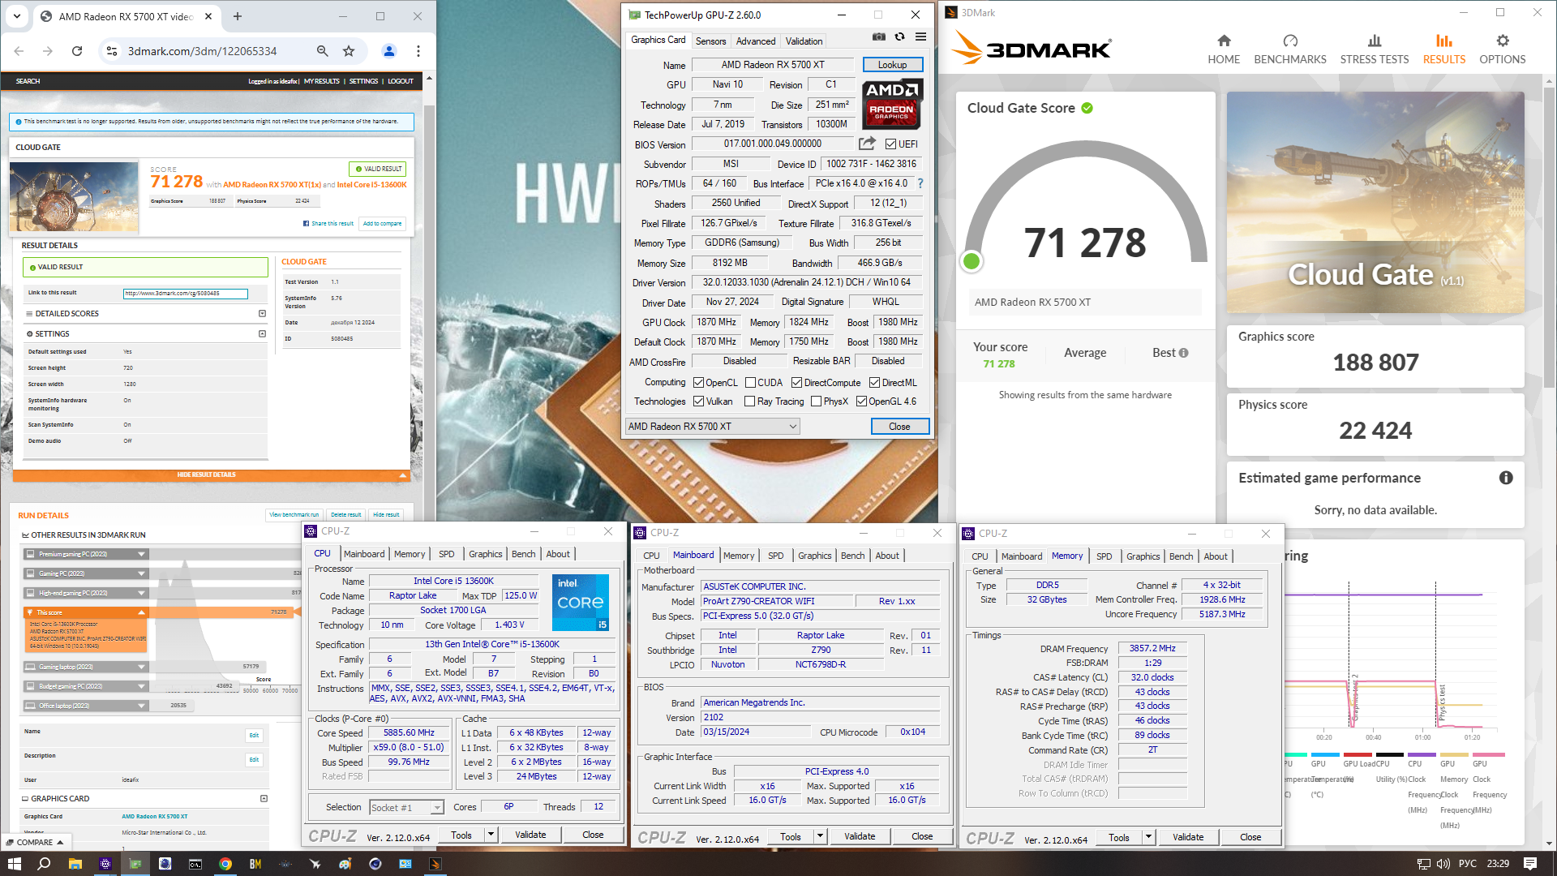
Task: Click the Add to compare button
Action: pyautogui.click(x=382, y=223)
